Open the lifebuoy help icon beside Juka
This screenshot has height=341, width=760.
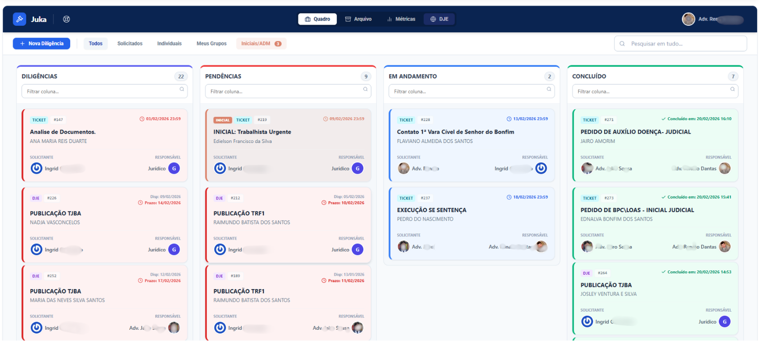click(x=66, y=19)
